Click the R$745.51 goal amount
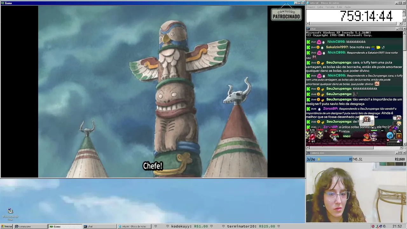 pos(355,159)
